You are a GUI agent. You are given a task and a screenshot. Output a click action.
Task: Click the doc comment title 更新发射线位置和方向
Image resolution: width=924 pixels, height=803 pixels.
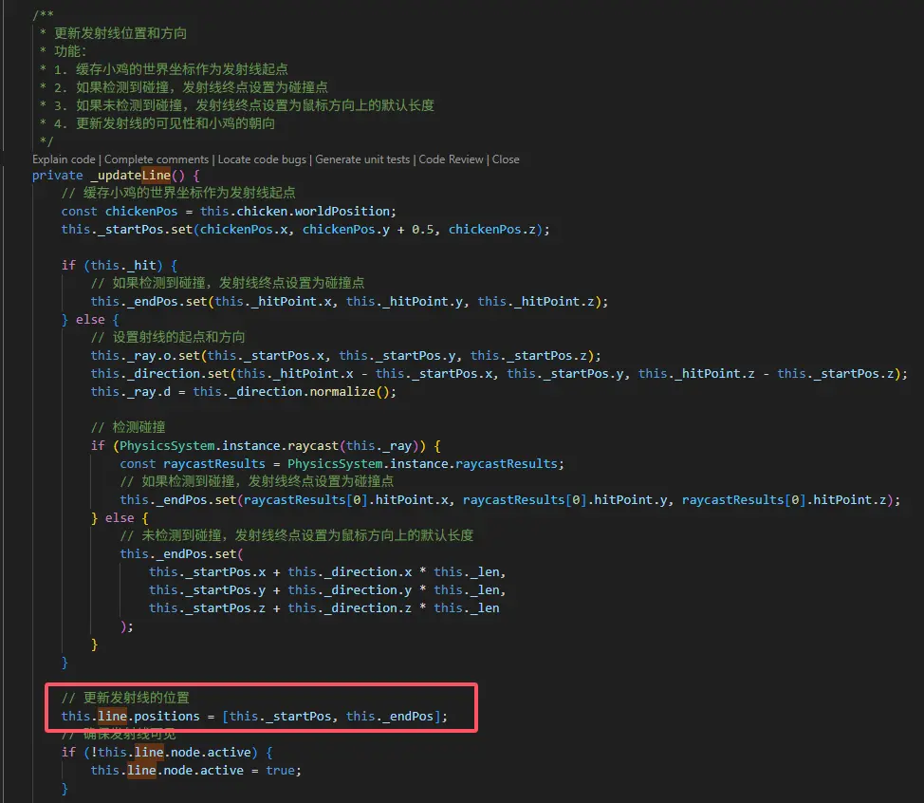pyautogui.click(x=120, y=33)
